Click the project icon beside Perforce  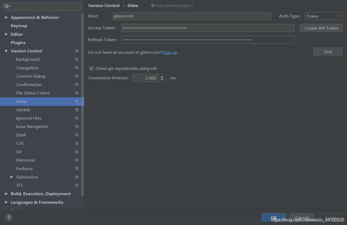click(x=77, y=169)
